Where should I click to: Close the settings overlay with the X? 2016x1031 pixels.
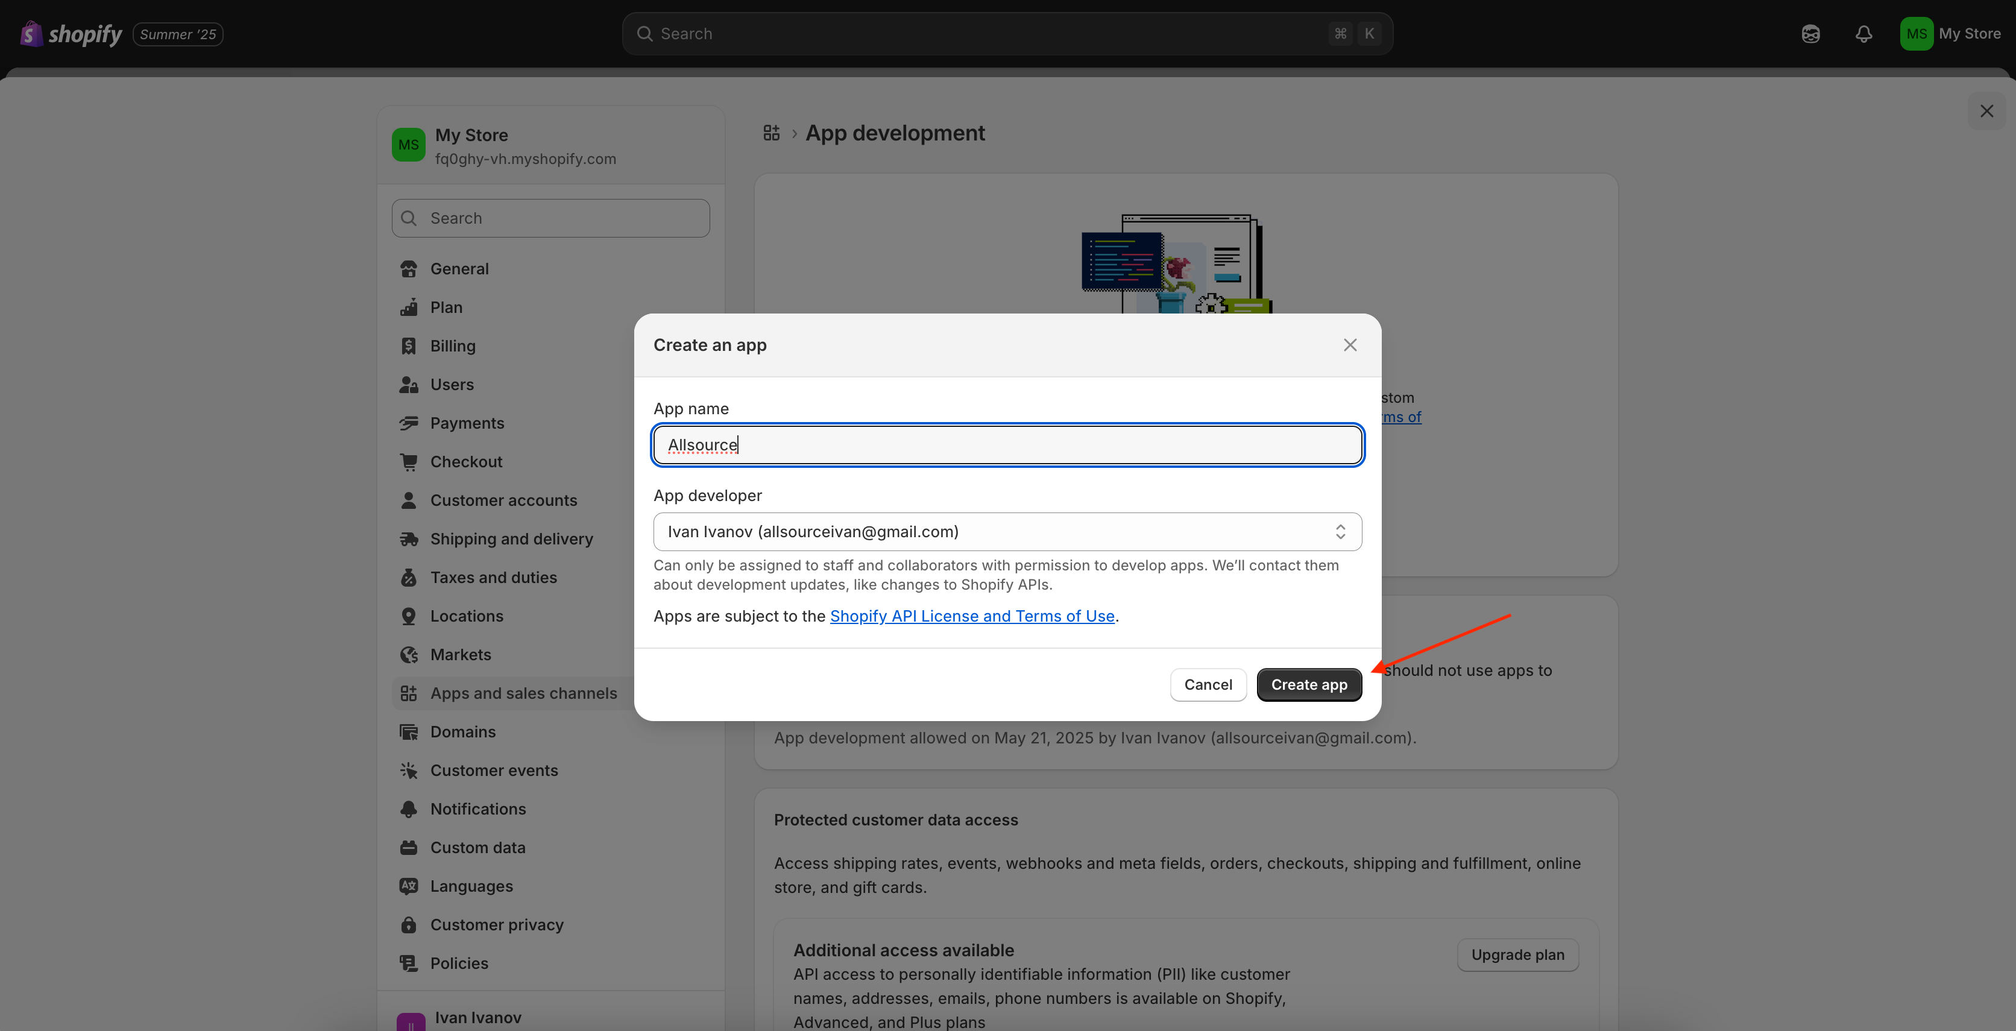click(x=1986, y=111)
